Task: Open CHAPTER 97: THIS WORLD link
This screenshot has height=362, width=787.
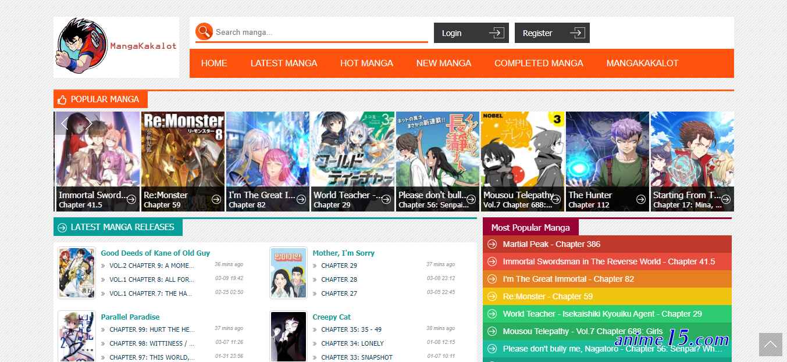Action: click(152, 357)
